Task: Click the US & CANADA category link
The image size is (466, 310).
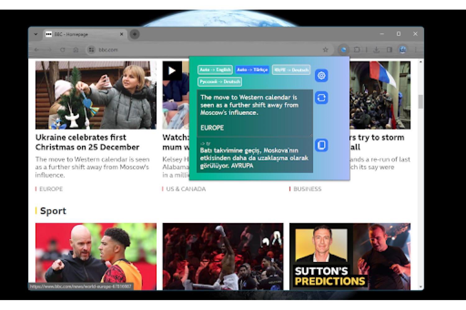Action: click(x=186, y=189)
